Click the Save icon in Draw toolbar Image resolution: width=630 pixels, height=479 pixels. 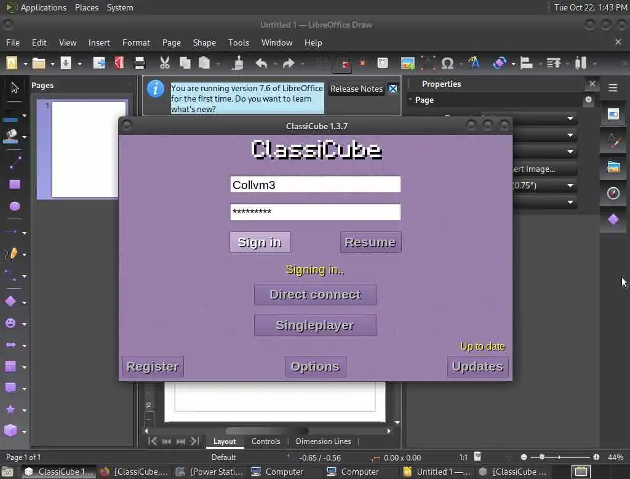tap(65, 63)
